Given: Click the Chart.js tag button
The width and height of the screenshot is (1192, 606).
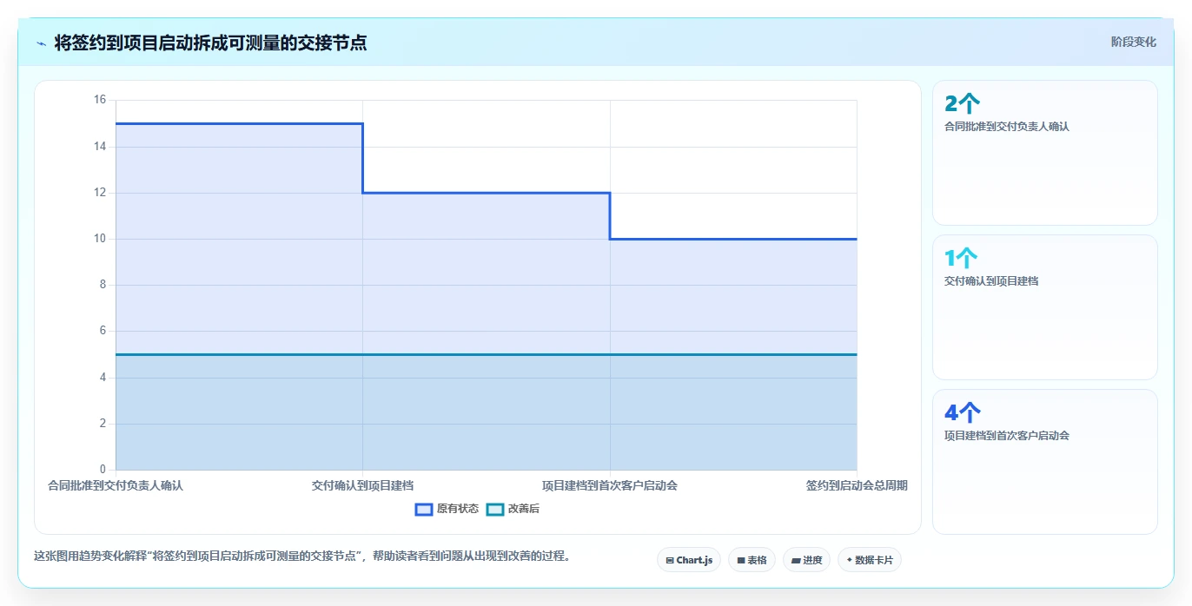Looking at the screenshot, I should pos(689,560).
